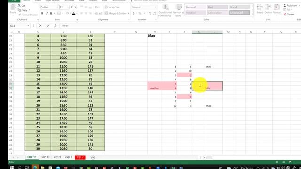Viewport: 301px width, 169px height.
Task: Apply the Calculation cell style
Action: pyautogui.click(x=217, y=13)
